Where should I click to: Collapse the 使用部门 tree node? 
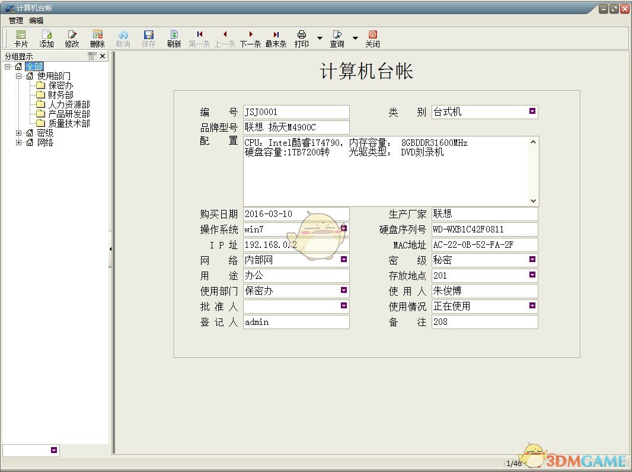(x=18, y=76)
